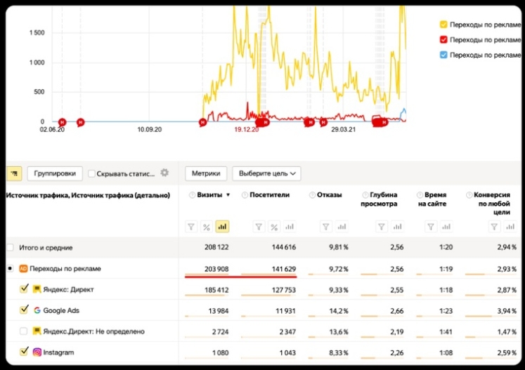Click the 19.12.20 date label on chart

(247, 129)
